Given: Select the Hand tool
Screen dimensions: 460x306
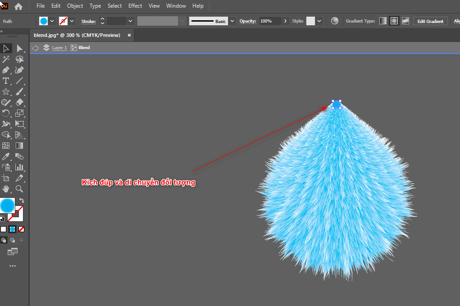Looking at the screenshot, I should click(x=6, y=189).
